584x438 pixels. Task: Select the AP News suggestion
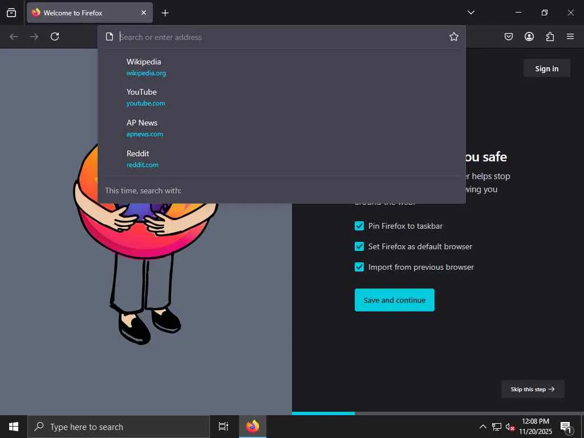(282, 128)
